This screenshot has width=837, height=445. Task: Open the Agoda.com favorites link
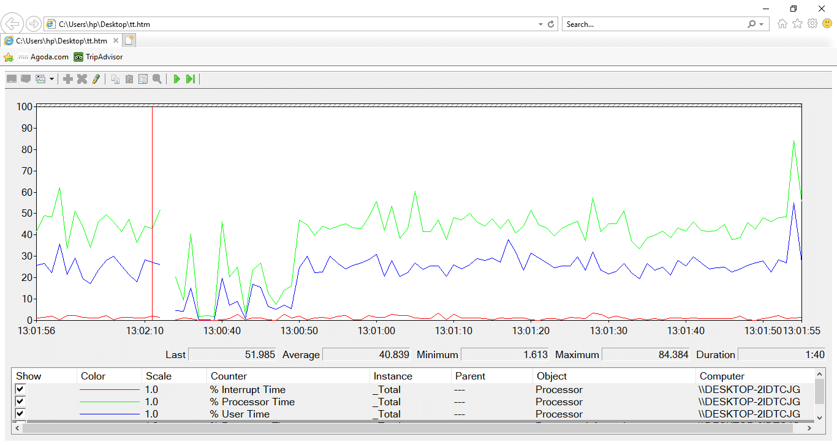43,57
